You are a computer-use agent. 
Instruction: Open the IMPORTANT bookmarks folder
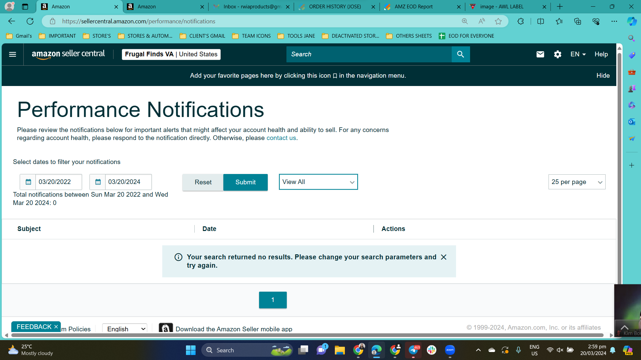tap(57, 36)
